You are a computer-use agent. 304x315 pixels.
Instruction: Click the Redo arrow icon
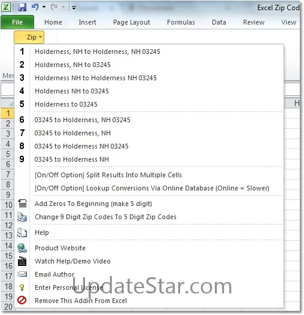[54, 7]
